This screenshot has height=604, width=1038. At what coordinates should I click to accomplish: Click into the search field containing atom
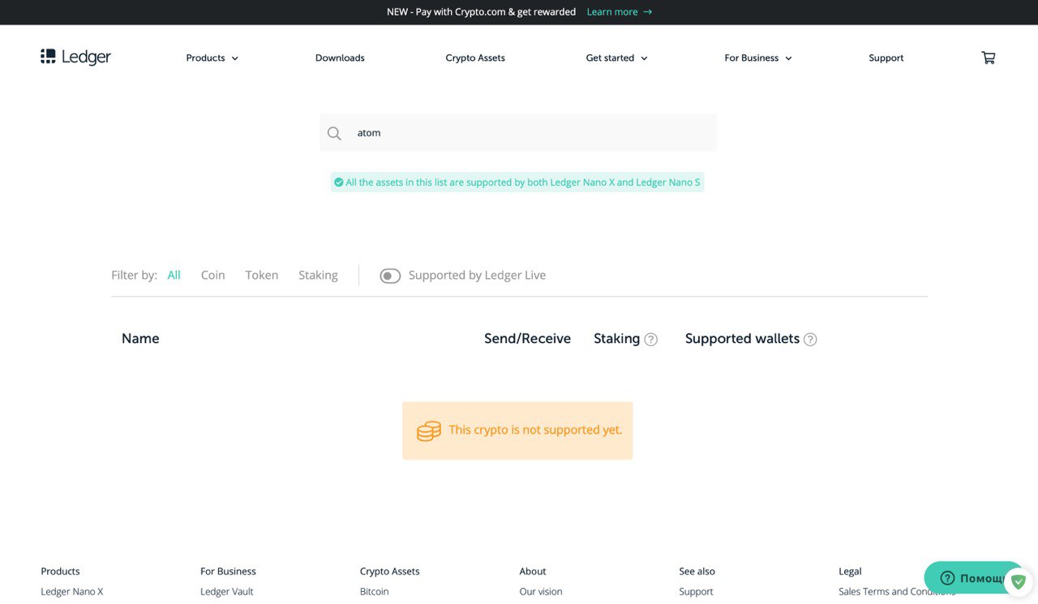[517, 133]
